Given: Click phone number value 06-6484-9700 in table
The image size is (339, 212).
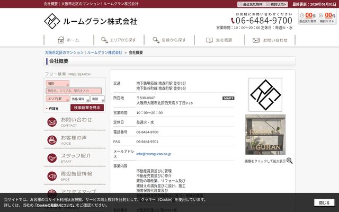Looking at the screenshot, I should tap(147, 132).
